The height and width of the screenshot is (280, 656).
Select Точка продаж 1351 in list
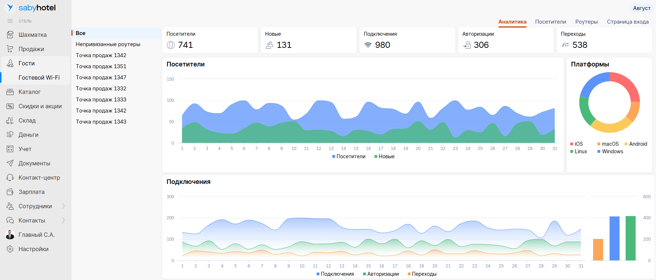pyautogui.click(x=101, y=66)
